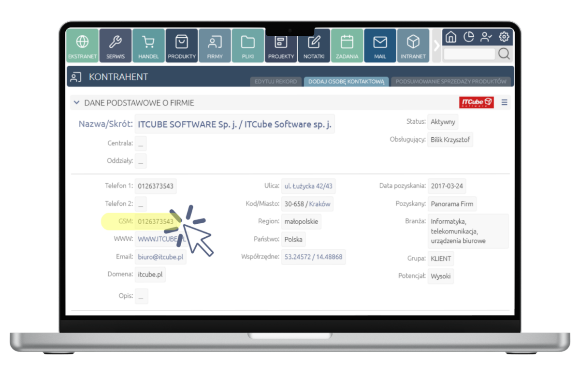Click the search input field at top-right
The height and width of the screenshot is (375, 580).
(x=469, y=54)
